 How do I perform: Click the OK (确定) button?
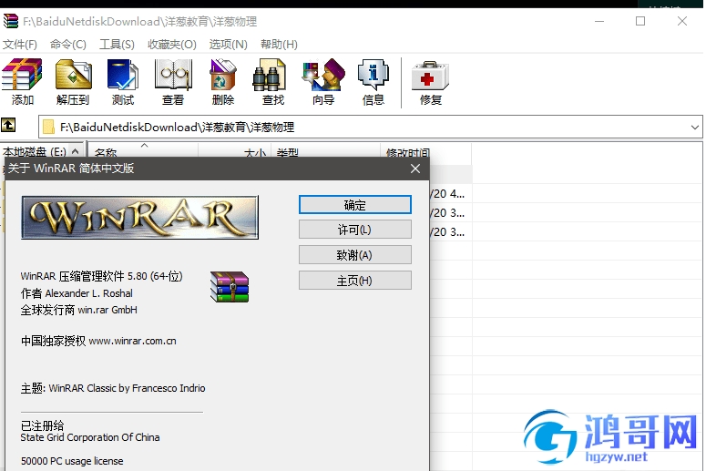pos(354,205)
